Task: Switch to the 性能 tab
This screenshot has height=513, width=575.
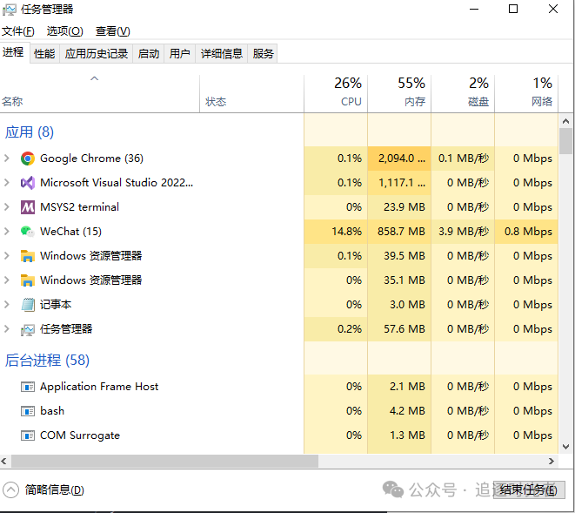Action: pyautogui.click(x=44, y=53)
